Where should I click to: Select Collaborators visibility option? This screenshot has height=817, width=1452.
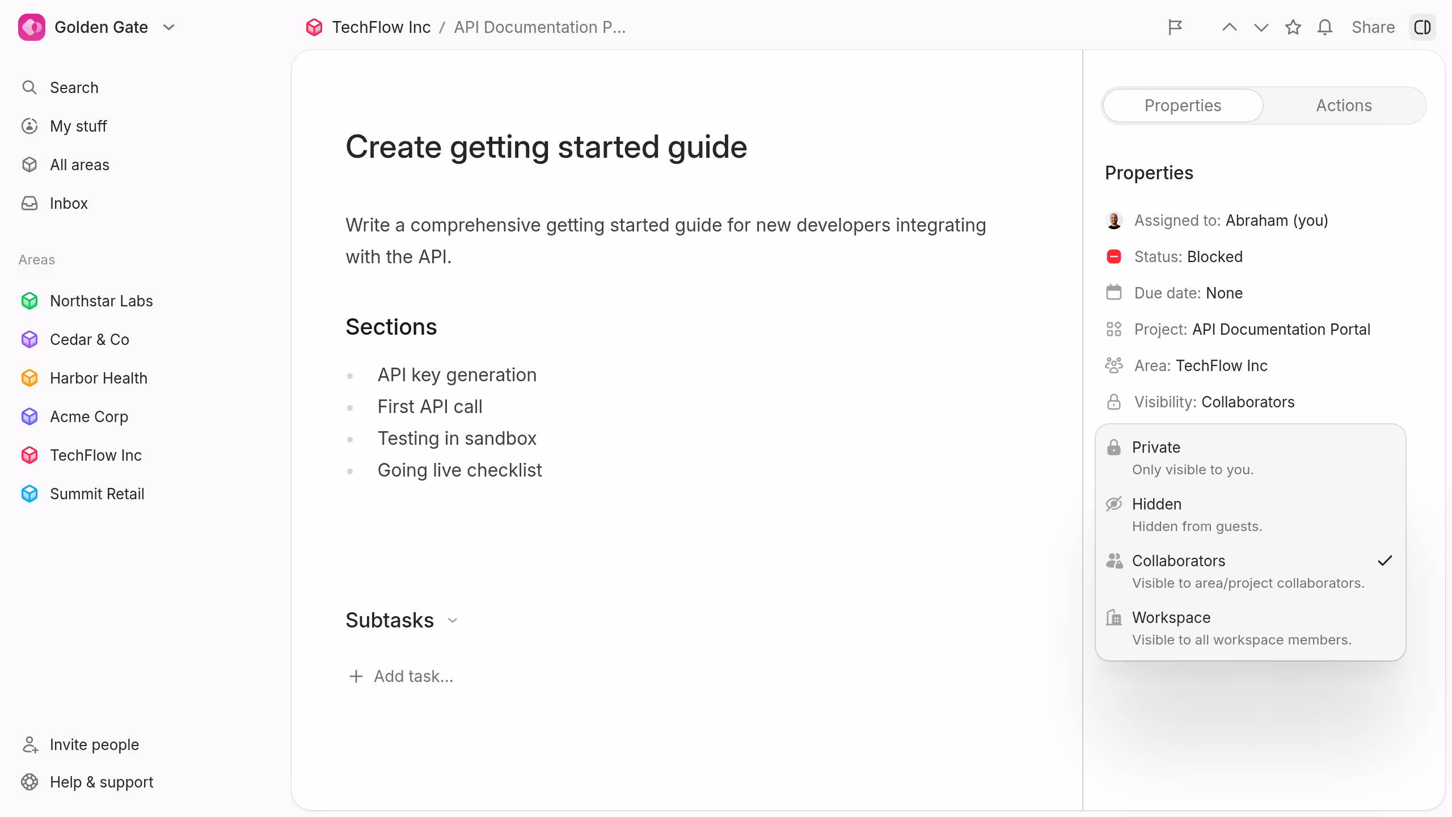1250,571
